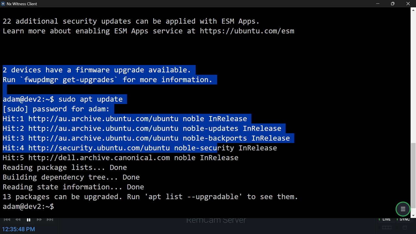The height and width of the screenshot is (234, 416).
Task: Click the 'Hit:1' noble InRelease line
Action: click(125, 119)
